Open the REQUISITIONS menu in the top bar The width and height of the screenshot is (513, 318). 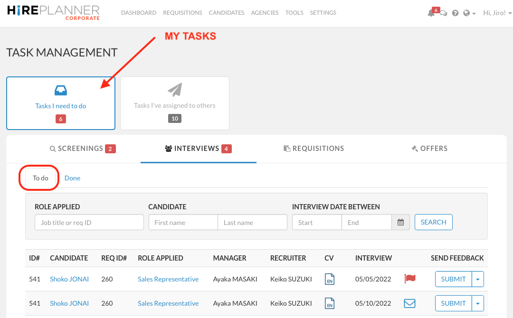click(x=182, y=12)
